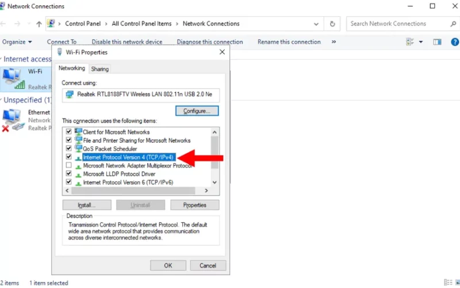Show more toolbar commands chevron
This screenshot has height=288, width=460.
click(x=333, y=41)
